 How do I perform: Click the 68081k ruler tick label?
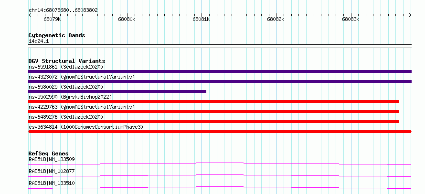[x=201, y=20]
